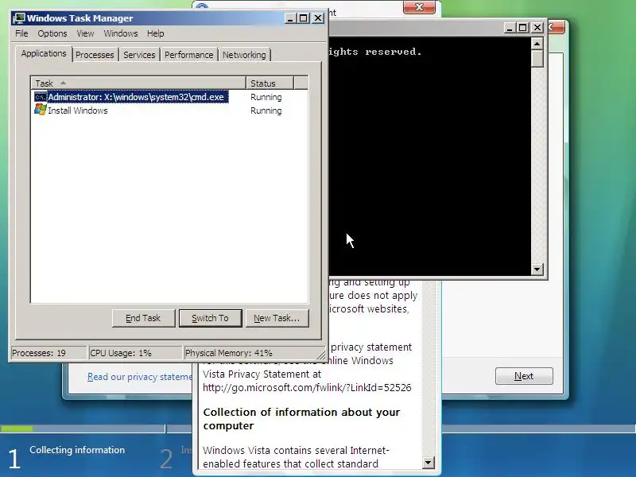The width and height of the screenshot is (636, 477).
Task: Click the CPU Usage: 1% status entry
Action: [135, 353]
